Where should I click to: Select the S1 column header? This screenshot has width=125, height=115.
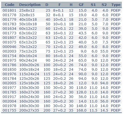[93, 5]
